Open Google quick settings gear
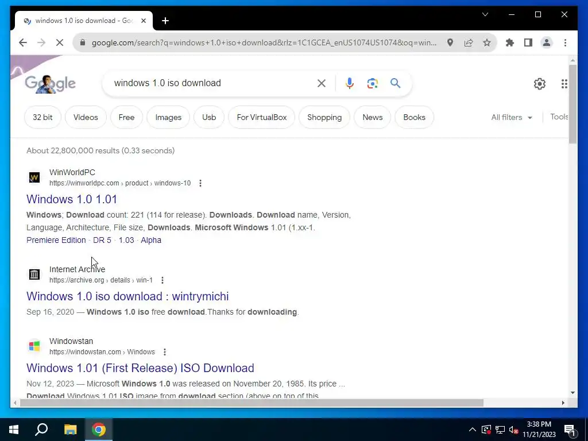This screenshot has height=441, width=588. 540,84
